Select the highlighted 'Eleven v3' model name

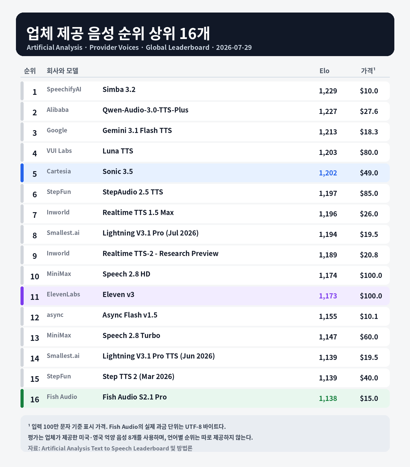118,294
